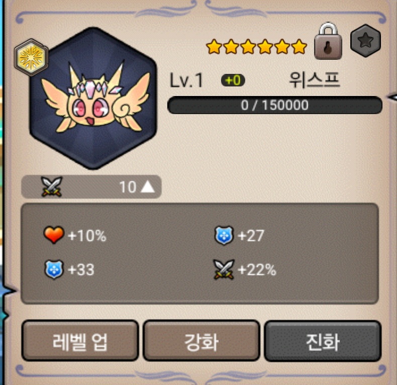Click the gold light element badge

[31, 57]
